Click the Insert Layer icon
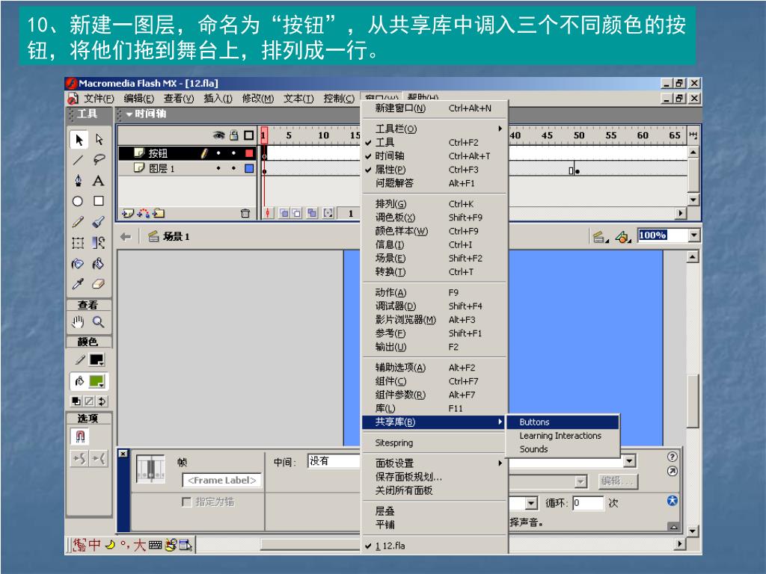Image resolution: width=766 pixels, height=574 pixels. tap(127, 213)
